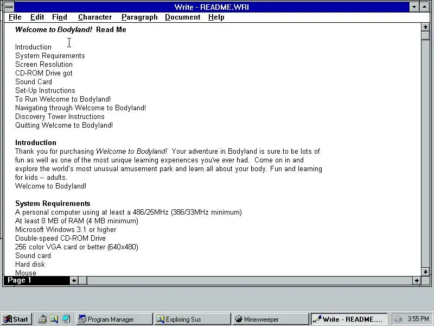This screenshot has width=434, height=326.
Task: Click the first quick launch icon
Action: [42, 319]
